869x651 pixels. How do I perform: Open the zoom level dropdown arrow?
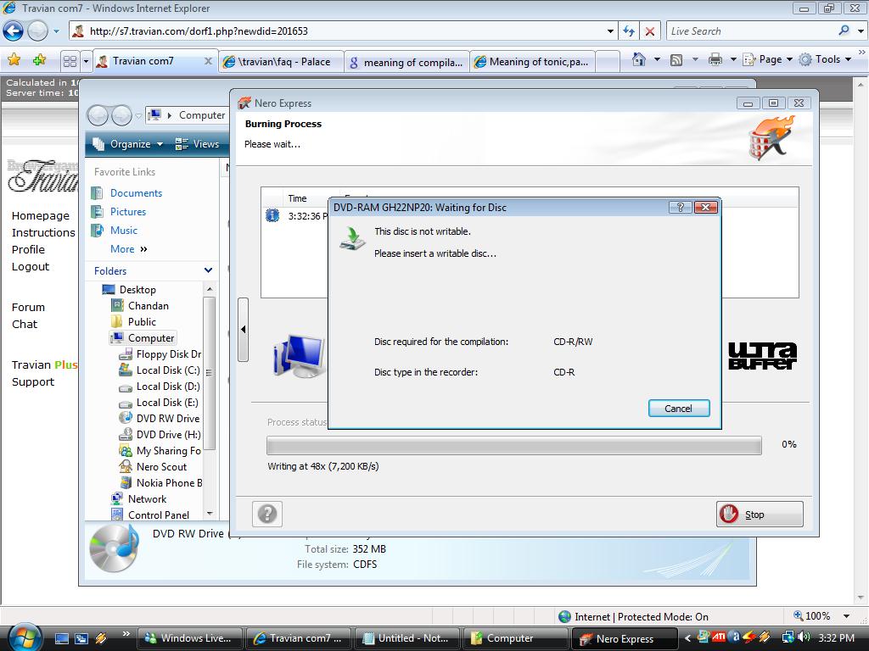click(x=846, y=616)
